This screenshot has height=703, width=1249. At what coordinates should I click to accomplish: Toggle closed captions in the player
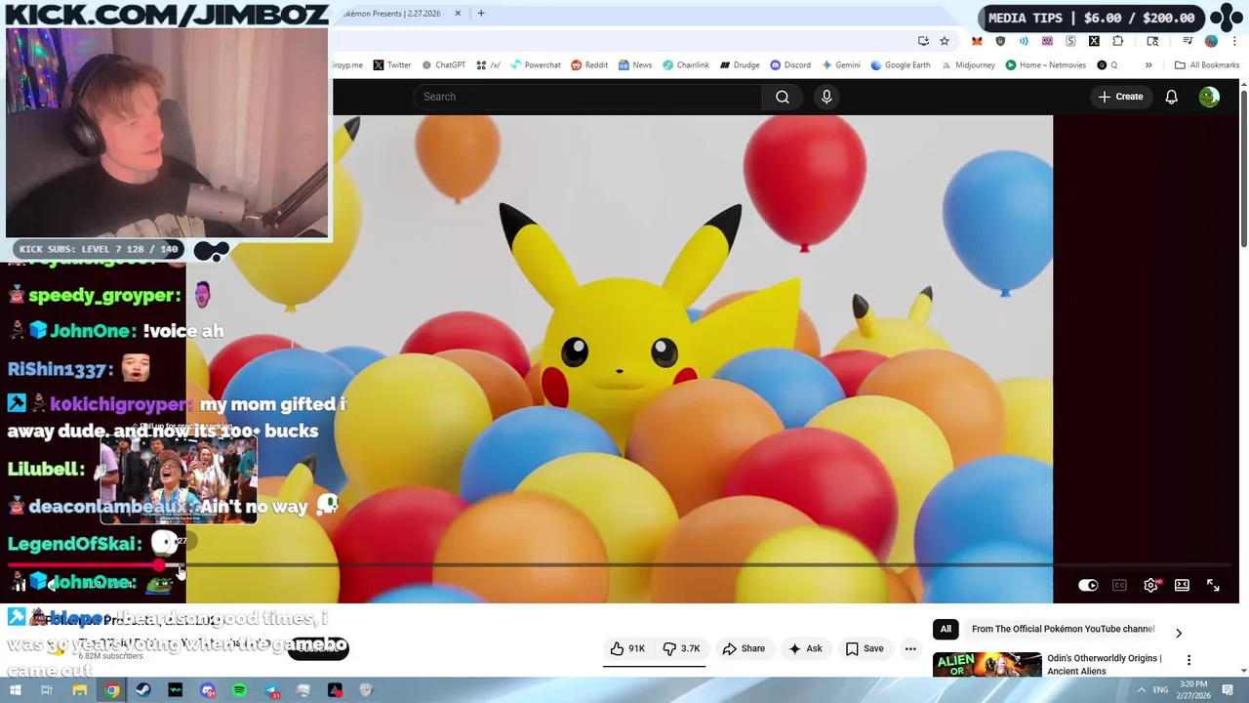[x=1119, y=585]
